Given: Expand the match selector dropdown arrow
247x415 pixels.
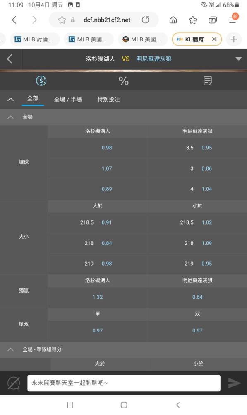Looking at the screenshot, I should pyautogui.click(x=239, y=59).
